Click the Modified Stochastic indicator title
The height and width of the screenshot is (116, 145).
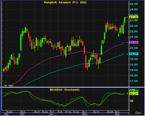coord(65,90)
